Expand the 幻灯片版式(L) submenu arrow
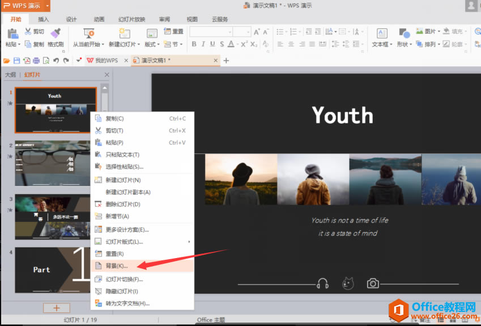This screenshot has height=326, width=481. (189, 242)
